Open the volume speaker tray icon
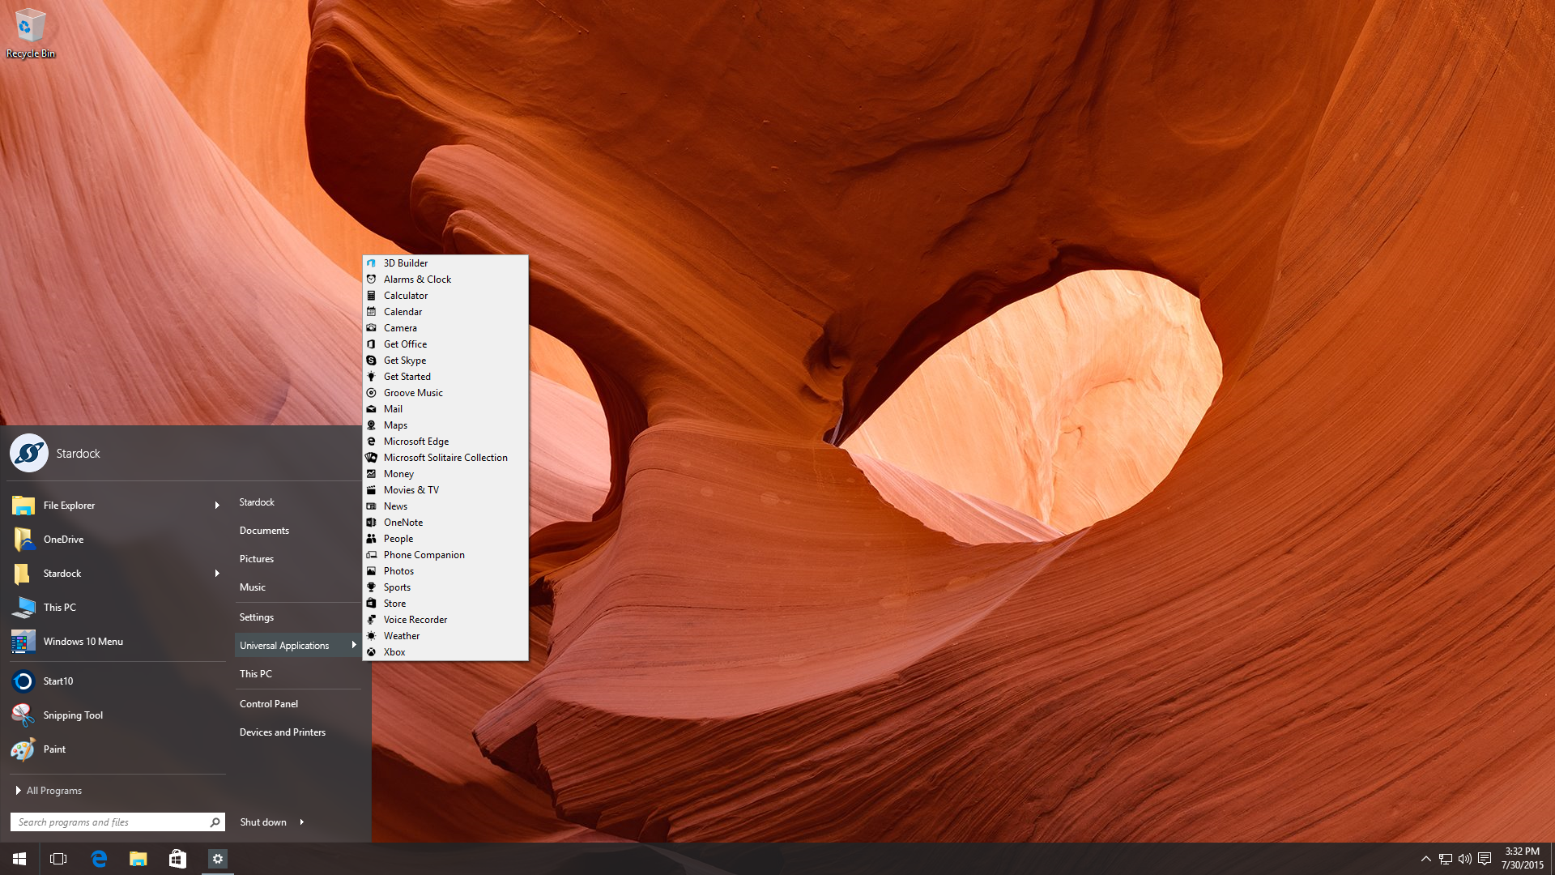Screen dimensions: 1555x875 tap(1464, 859)
